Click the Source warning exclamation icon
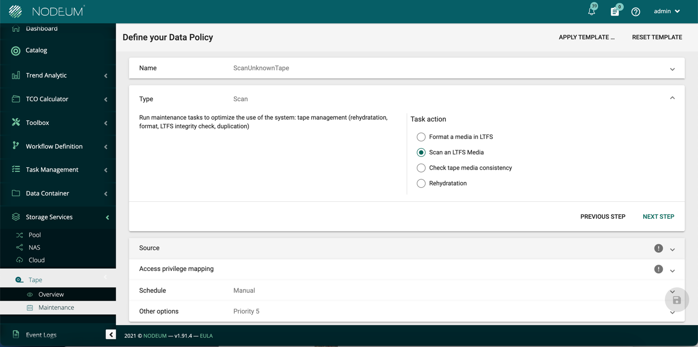The width and height of the screenshot is (698, 347). (658, 249)
